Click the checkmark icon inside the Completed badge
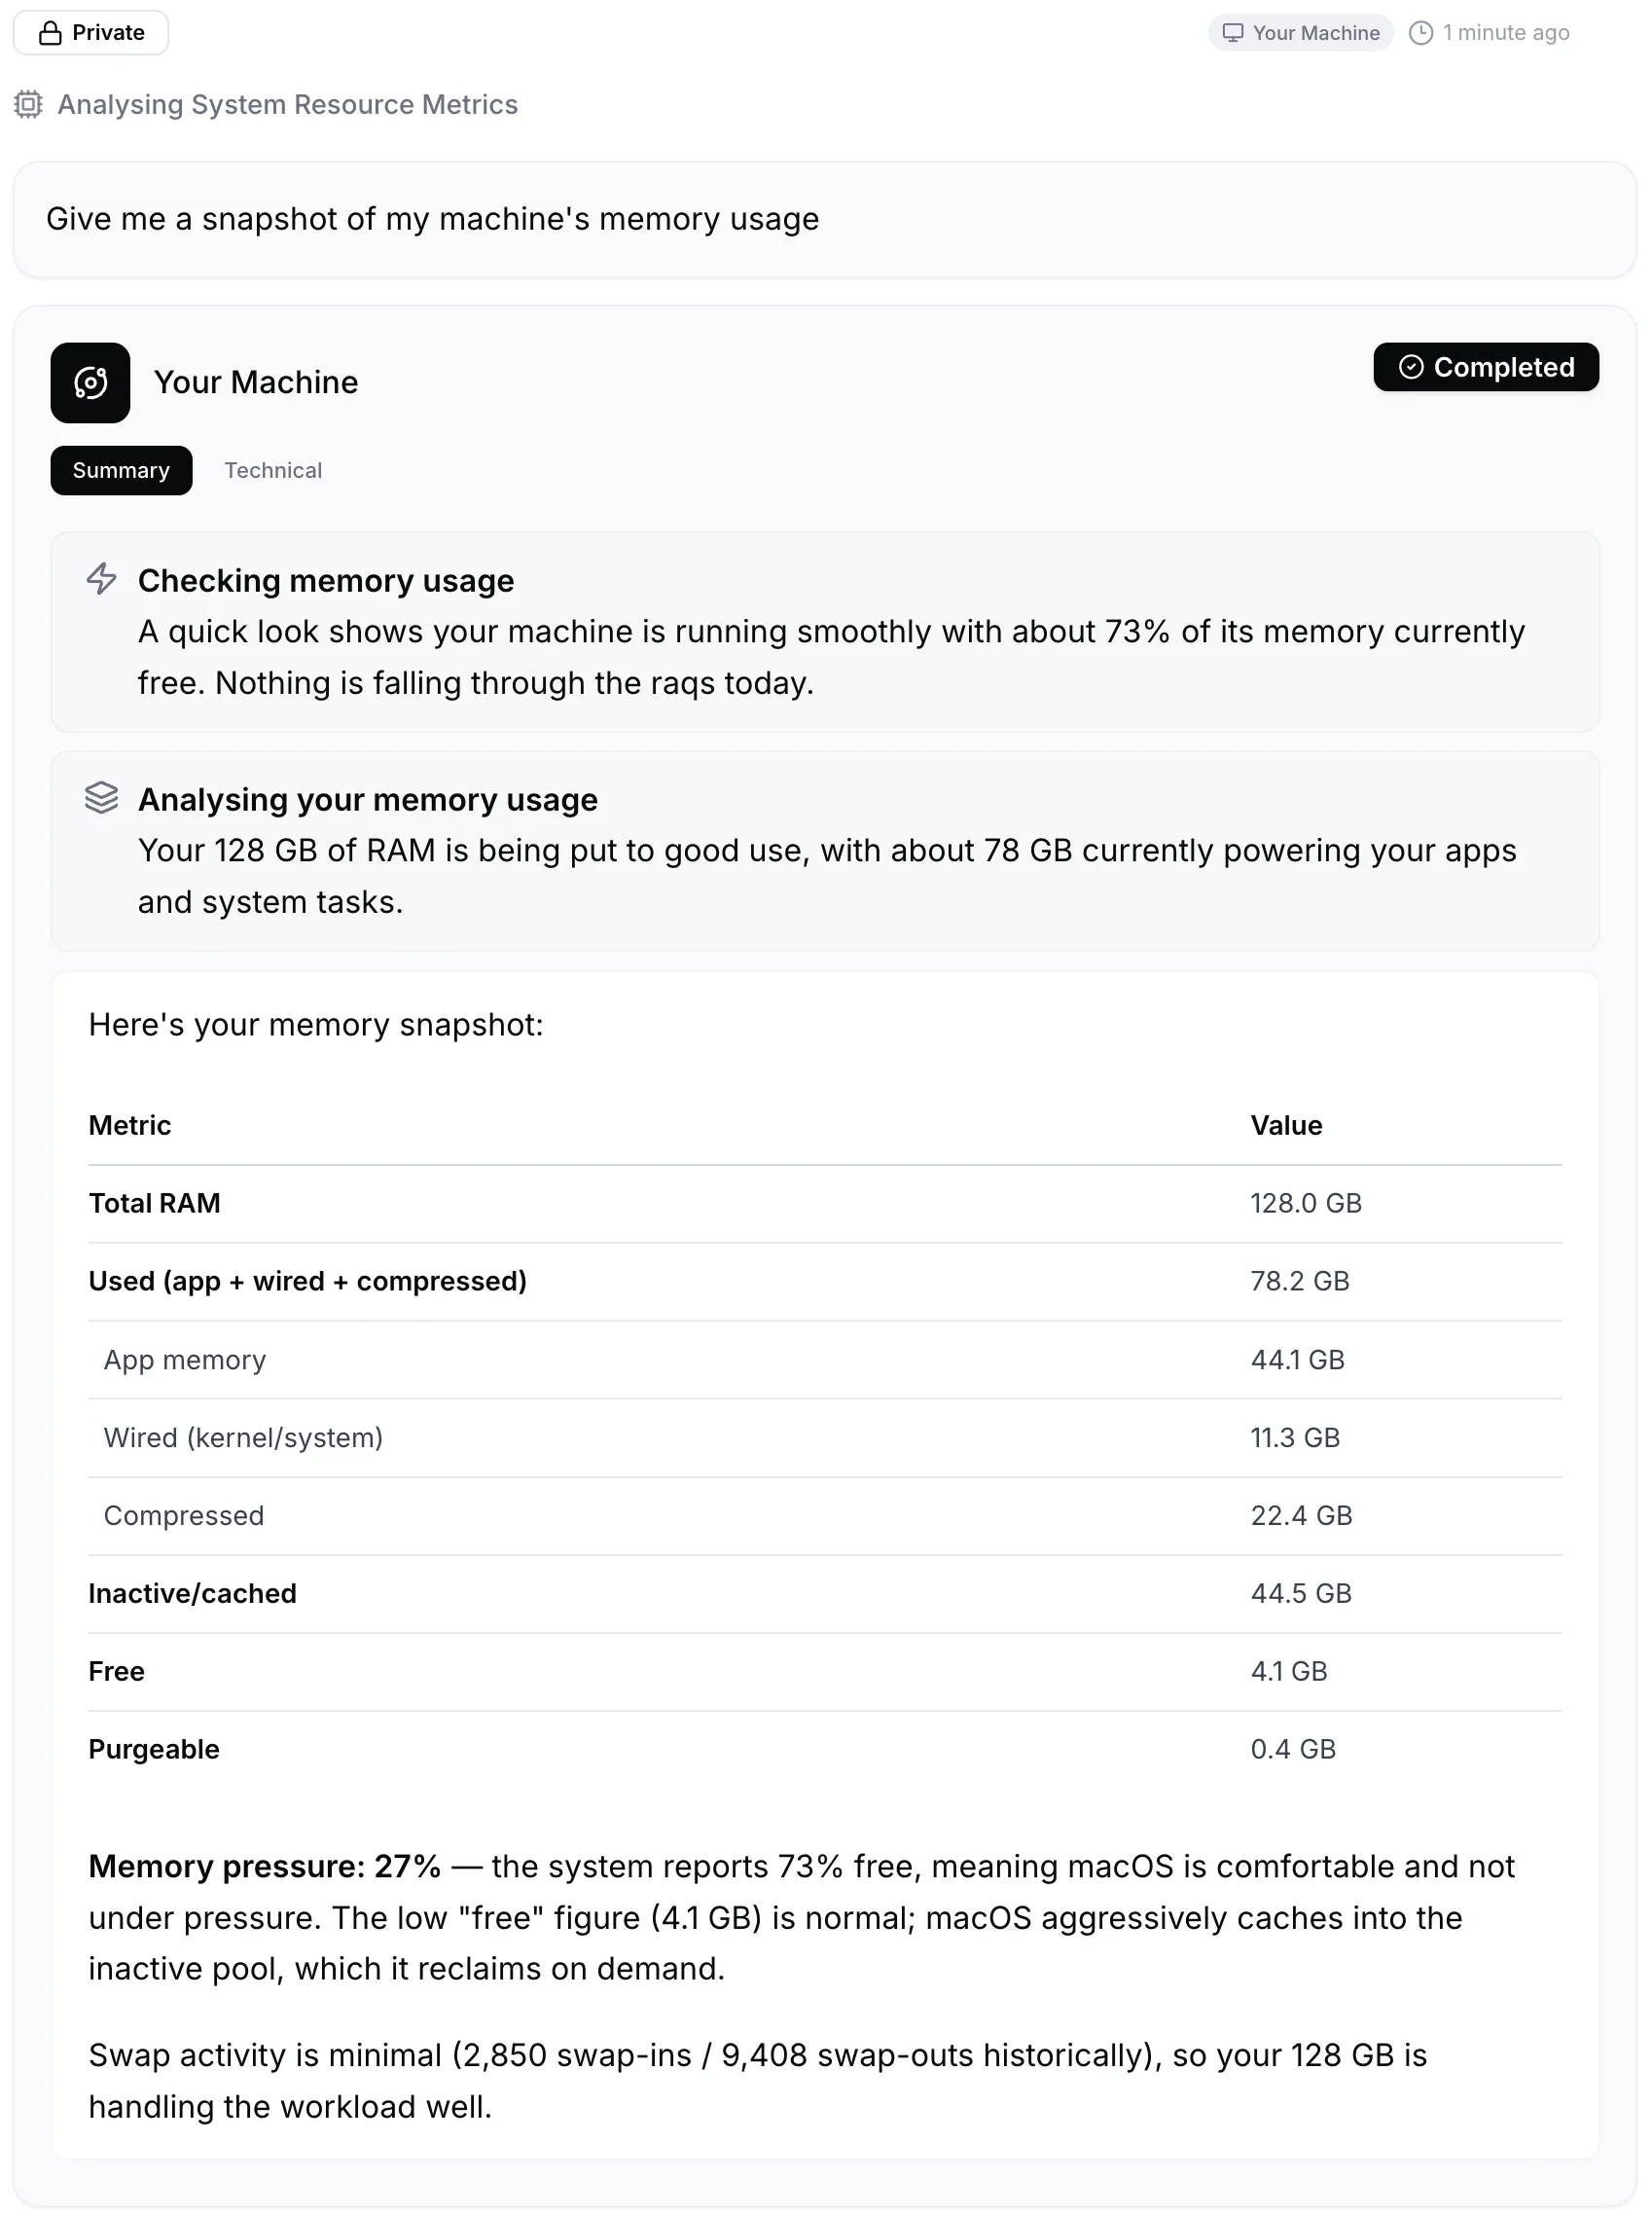Image resolution: width=1652 pixels, height=2215 pixels. 1411,367
